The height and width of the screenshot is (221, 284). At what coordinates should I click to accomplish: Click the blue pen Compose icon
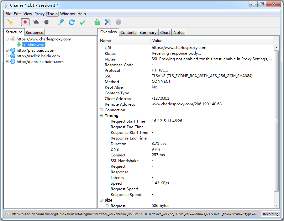coord(61,22)
